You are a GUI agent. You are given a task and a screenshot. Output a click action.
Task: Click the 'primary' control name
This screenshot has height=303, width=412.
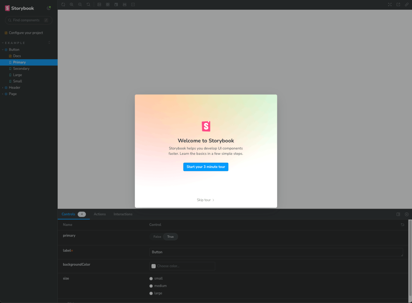69,236
